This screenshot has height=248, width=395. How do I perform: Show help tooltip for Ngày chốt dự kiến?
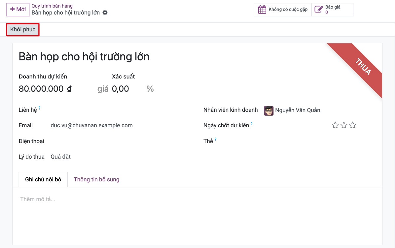coord(251,123)
